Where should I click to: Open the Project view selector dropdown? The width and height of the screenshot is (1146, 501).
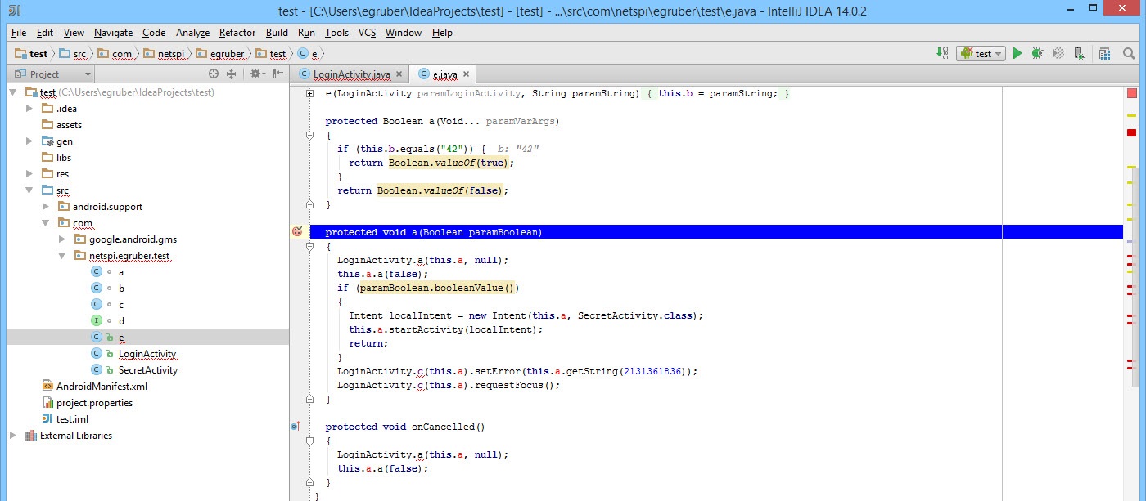(x=88, y=74)
